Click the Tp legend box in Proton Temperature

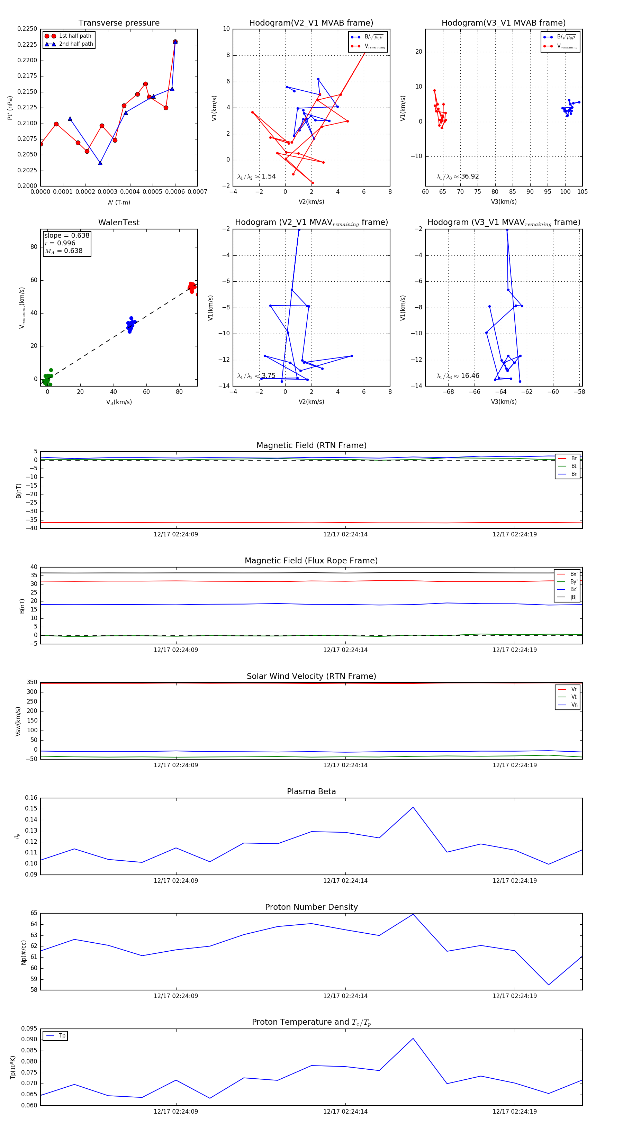(55, 1036)
